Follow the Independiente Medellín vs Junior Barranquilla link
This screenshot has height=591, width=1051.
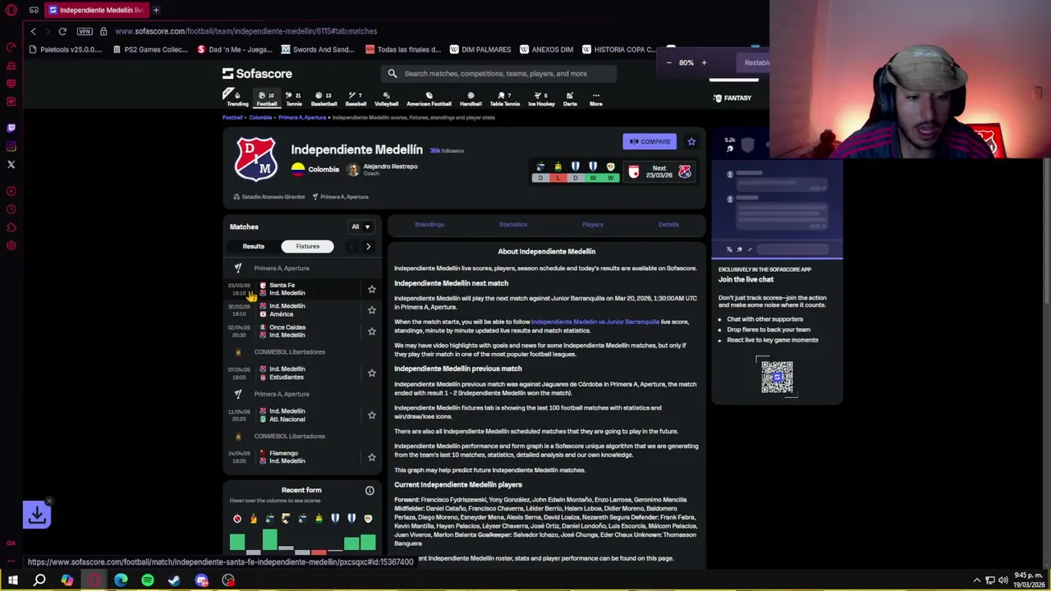(x=595, y=322)
